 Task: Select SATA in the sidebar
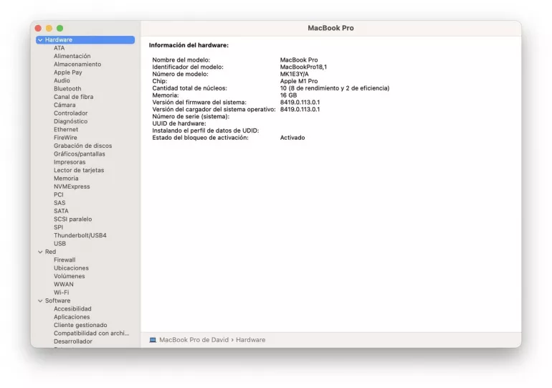[x=61, y=212]
